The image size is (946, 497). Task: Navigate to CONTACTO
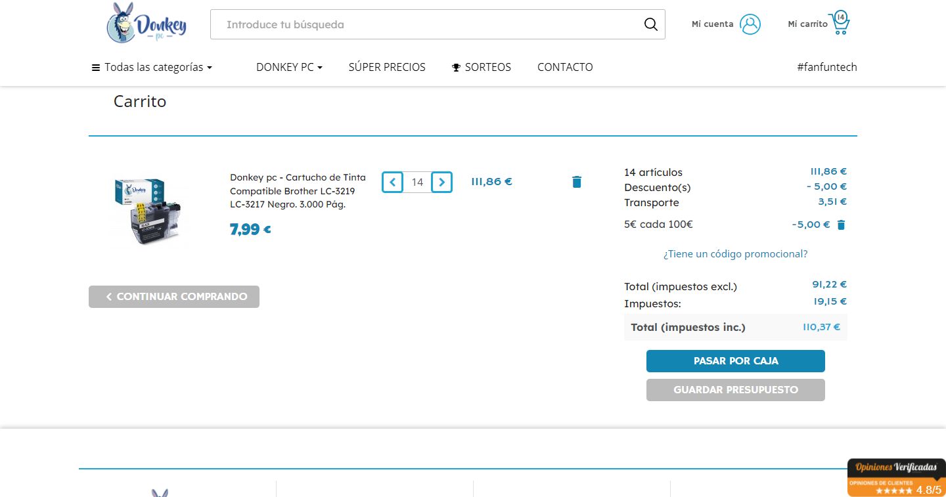[x=565, y=67]
